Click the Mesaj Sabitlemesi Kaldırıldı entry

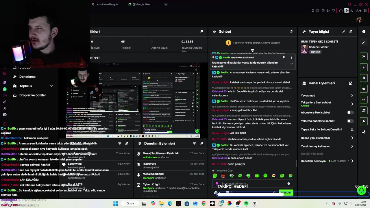point(170,155)
